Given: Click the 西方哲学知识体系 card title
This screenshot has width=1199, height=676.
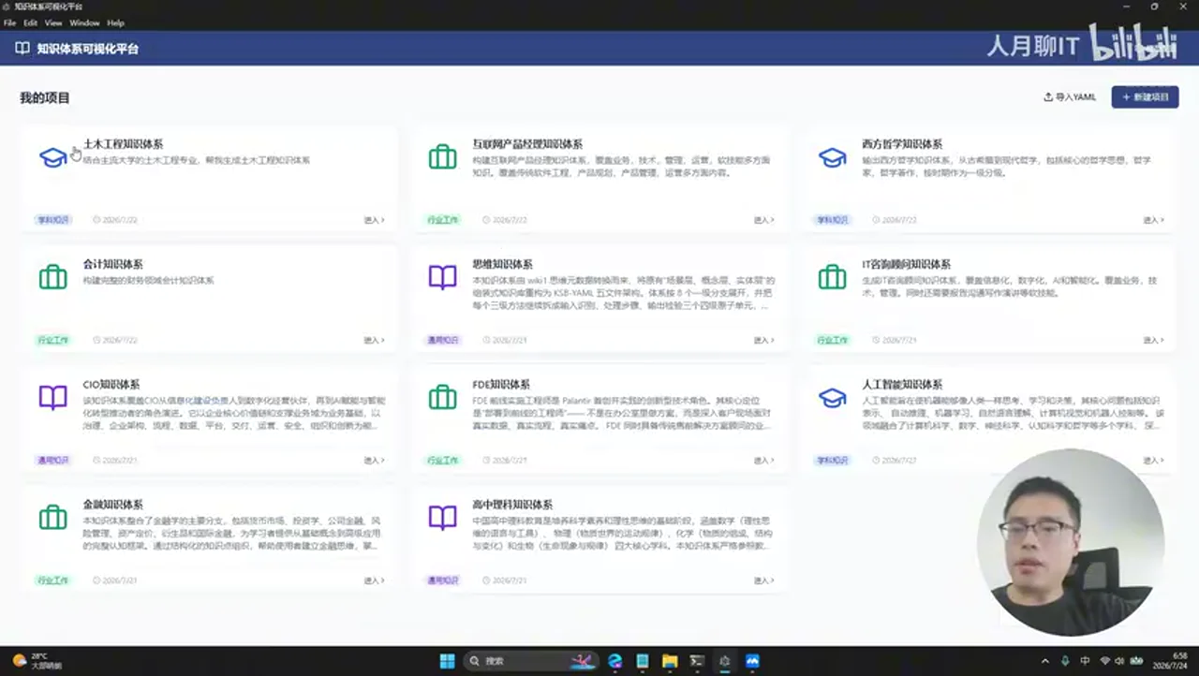Looking at the screenshot, I should point(902,144).
